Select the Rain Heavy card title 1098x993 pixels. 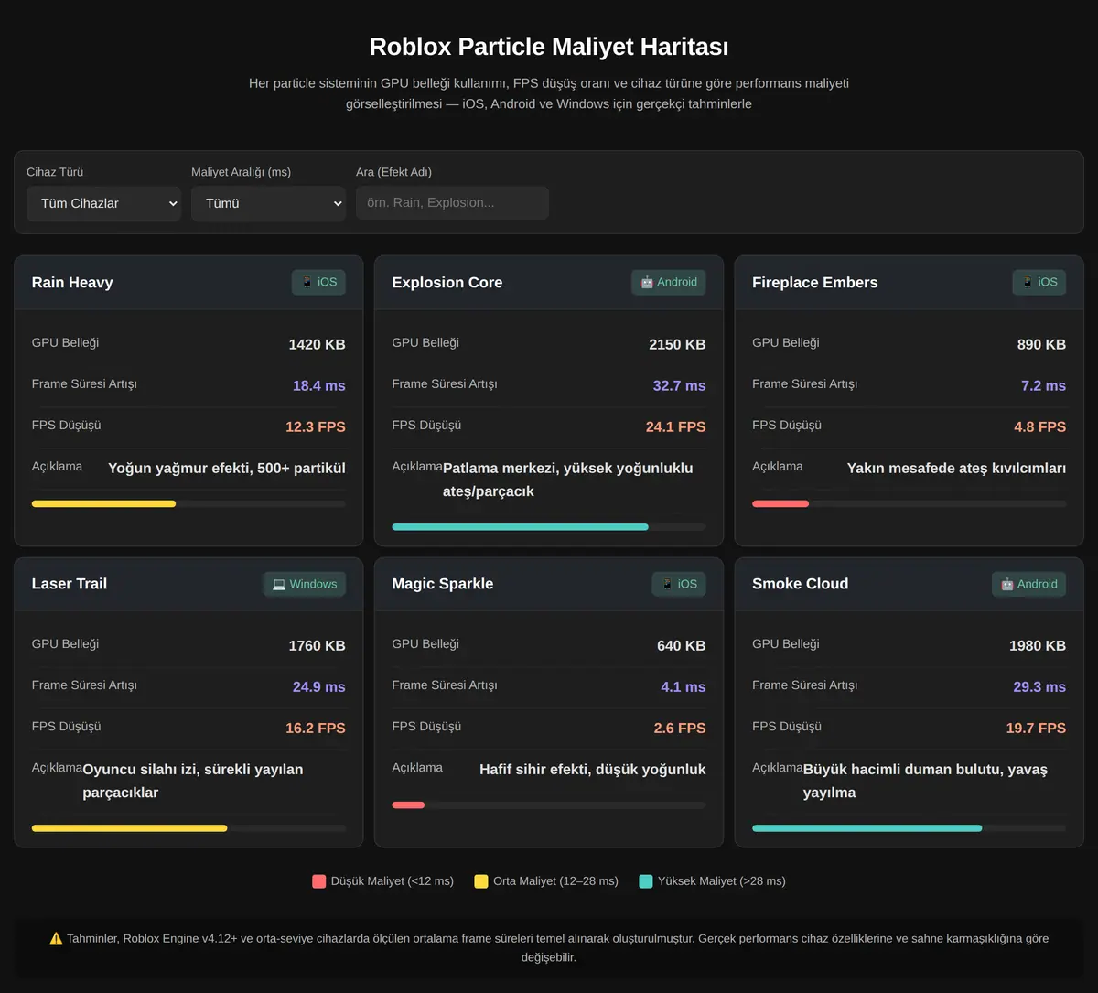72,282
